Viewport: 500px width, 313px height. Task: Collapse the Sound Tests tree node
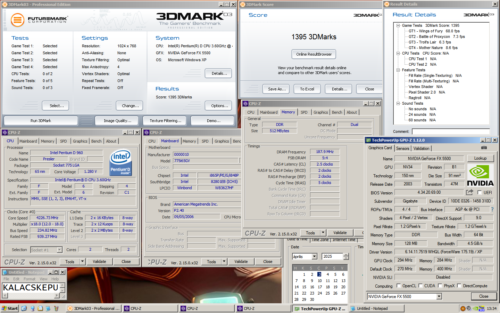[398, 103]
